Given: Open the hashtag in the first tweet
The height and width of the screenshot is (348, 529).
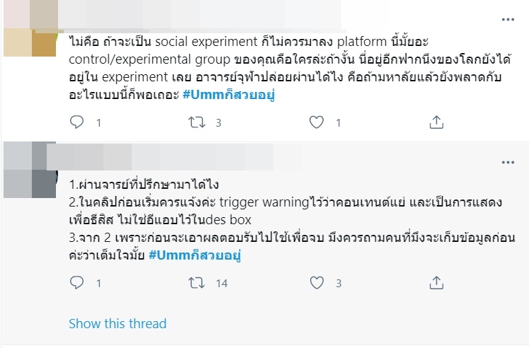Looking at the screenshot, I should click(227, 95).
